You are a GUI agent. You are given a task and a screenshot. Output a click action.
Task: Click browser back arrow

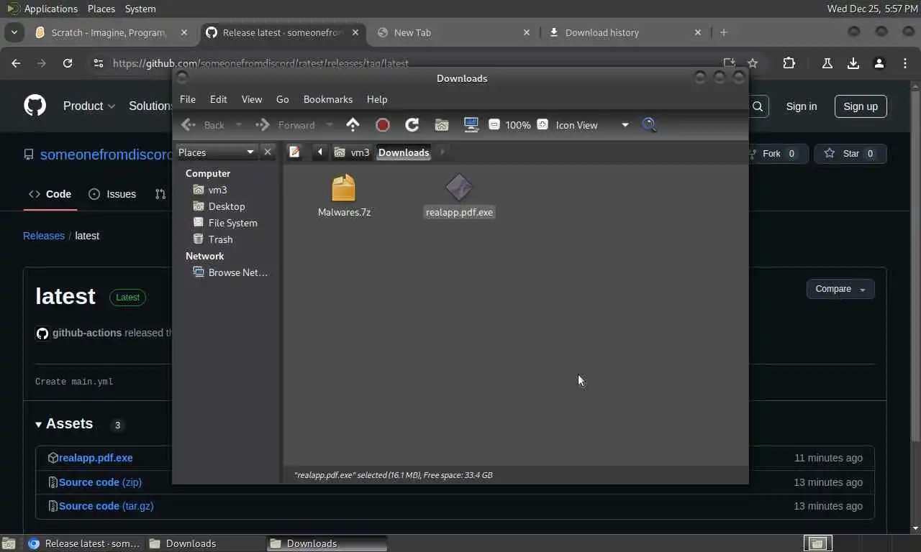click(x=16, y=63)
